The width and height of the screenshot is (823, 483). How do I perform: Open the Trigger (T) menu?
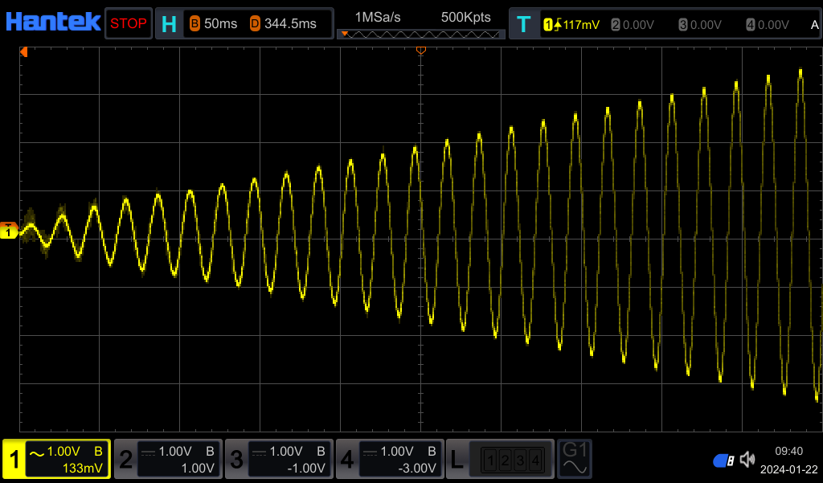524,24
